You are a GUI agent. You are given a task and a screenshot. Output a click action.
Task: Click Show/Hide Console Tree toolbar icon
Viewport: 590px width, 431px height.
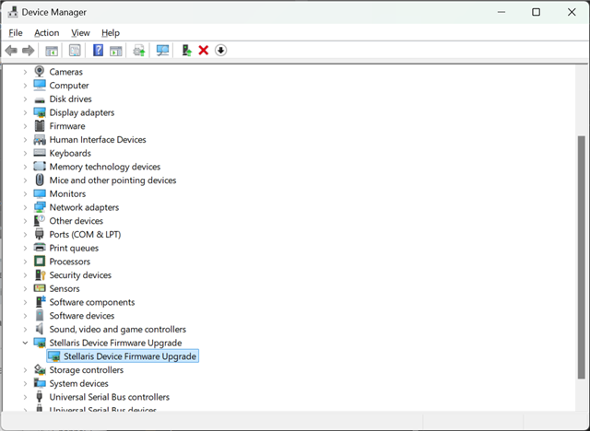coord(52,51)
